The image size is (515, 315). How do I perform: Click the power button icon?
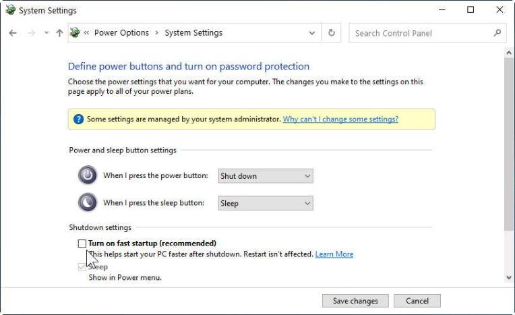click(x=88, y=175)
